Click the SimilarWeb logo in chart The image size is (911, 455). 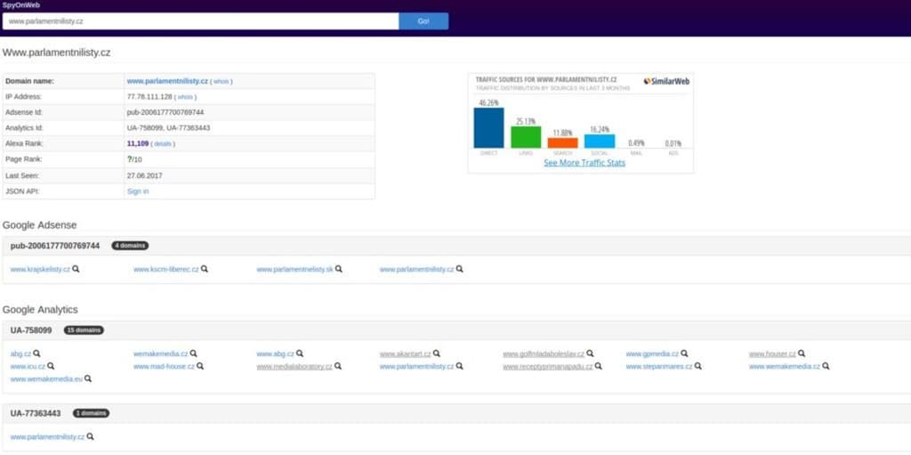(x=665, y=81)
